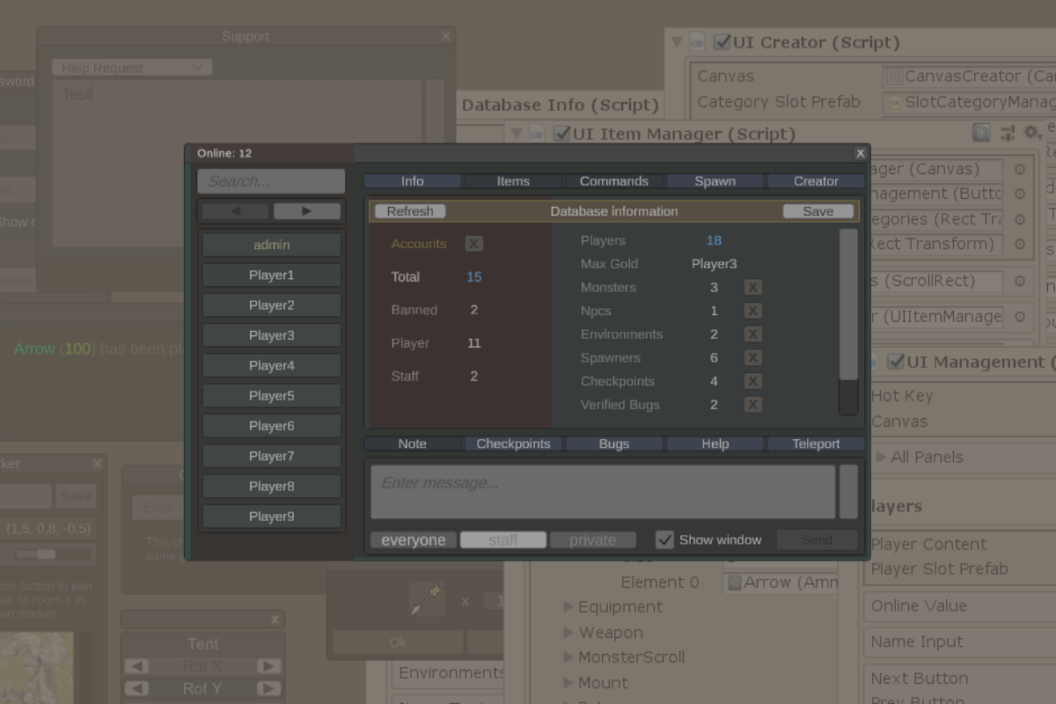
Task: Disable the UI Item Manager script checkbox
Action: tap(561, 134)
